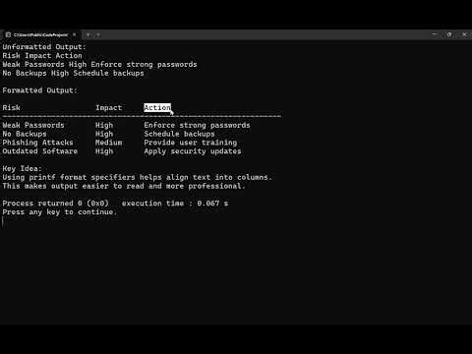This screenshot has width=472, height=354.
Task: Click the 'Unformatted Output:' line
Action: 44,47
